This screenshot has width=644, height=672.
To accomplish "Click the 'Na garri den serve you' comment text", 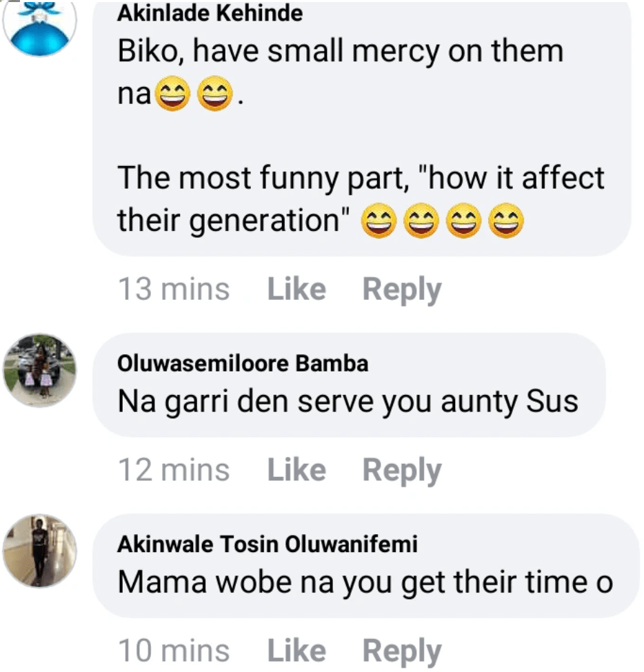I will pos(348,402).
